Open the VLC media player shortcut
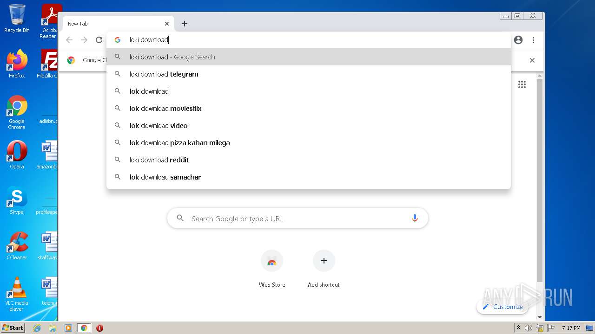The image size is (595, 334). 17,294
